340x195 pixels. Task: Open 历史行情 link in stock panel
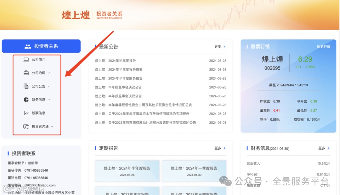click(323, 47)
